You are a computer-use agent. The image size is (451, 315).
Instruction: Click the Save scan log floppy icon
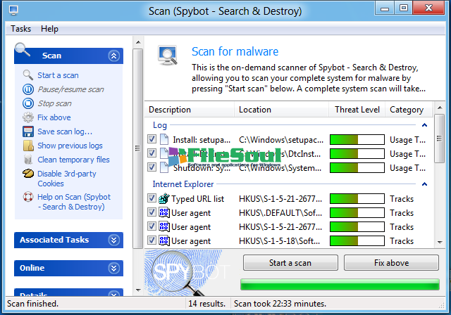[x=28, y=131]
